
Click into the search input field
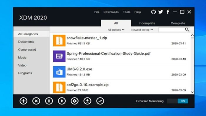coord(172,30)
